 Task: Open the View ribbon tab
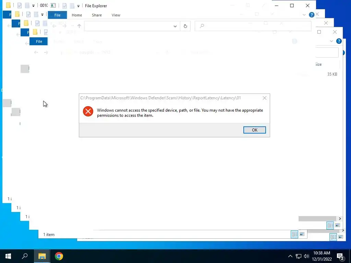116,15
